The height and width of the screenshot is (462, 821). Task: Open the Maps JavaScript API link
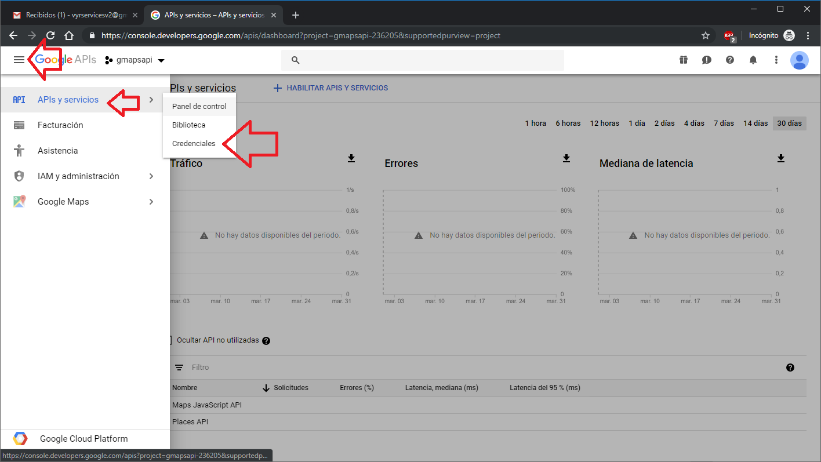pos(207,405)
